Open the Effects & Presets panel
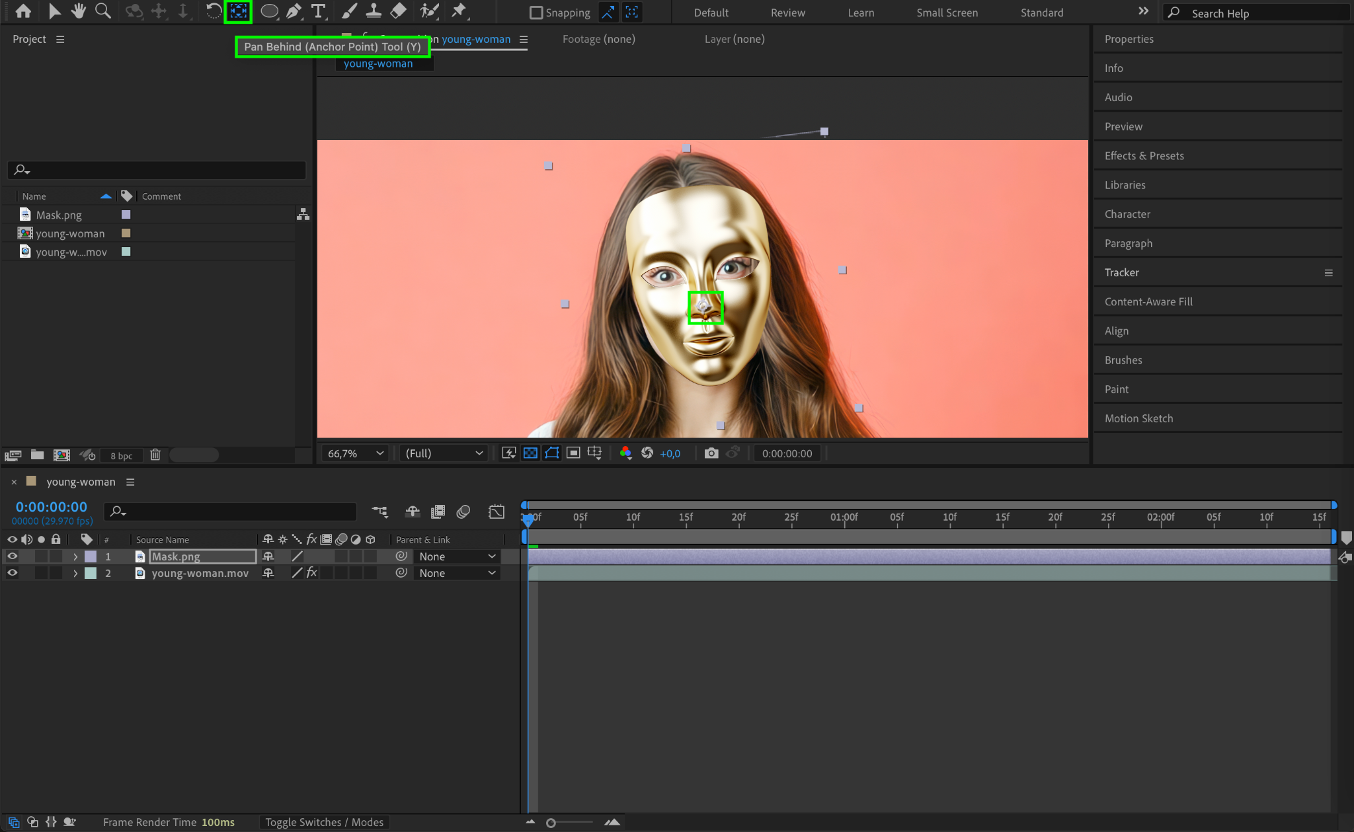Screen dimensions: 1354x832 [1144, 156]
